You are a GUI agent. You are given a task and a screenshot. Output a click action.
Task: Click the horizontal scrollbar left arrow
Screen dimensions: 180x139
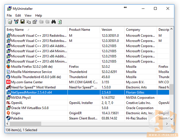[x=7, y=123]
